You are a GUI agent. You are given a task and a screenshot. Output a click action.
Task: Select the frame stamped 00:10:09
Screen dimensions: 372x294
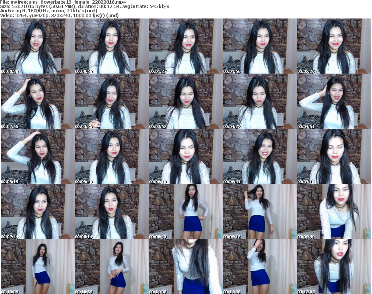click(37, 266)
